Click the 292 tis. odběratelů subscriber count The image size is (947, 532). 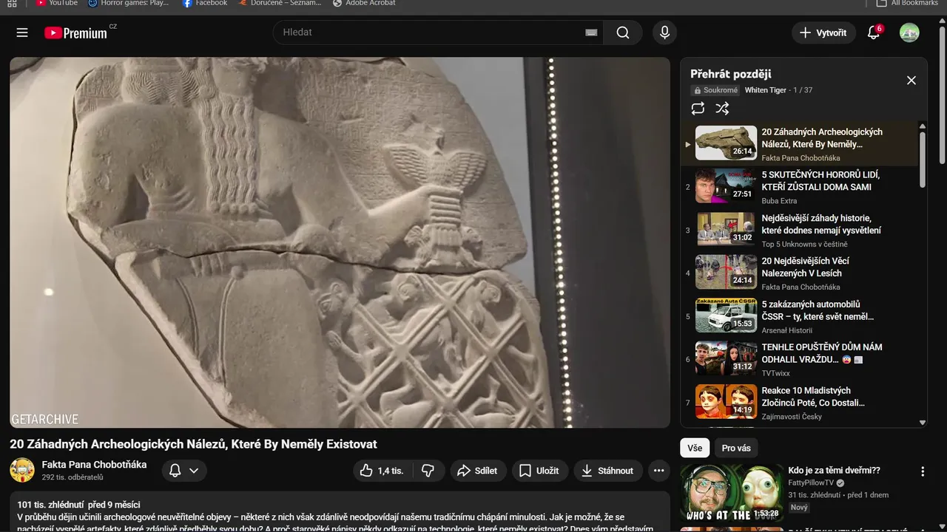[x=73, y=477]
